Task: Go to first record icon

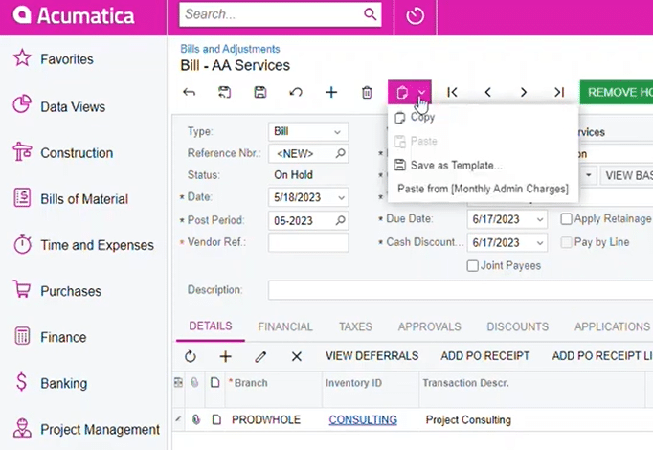Action: pyautogui.click(x=452, y=92)
